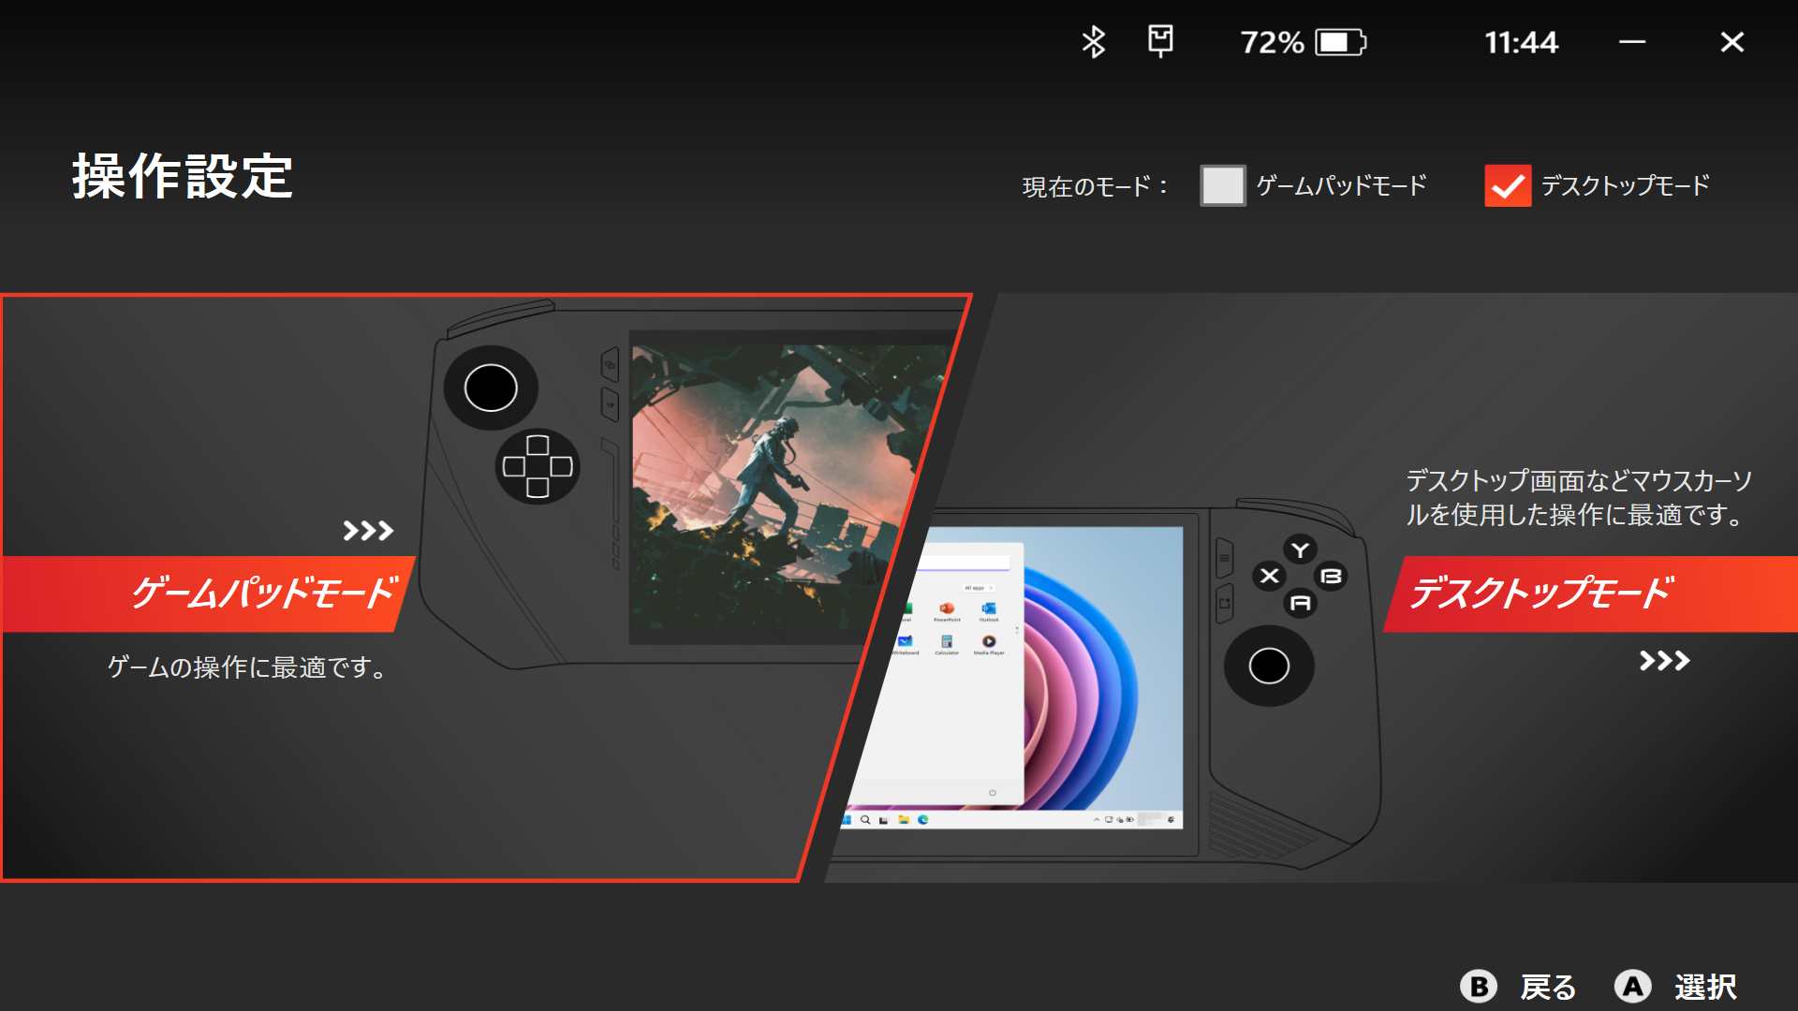Click the triple chevron above ゲームパッドモード banner
1798x1011 pixels.
pos(367,531)
